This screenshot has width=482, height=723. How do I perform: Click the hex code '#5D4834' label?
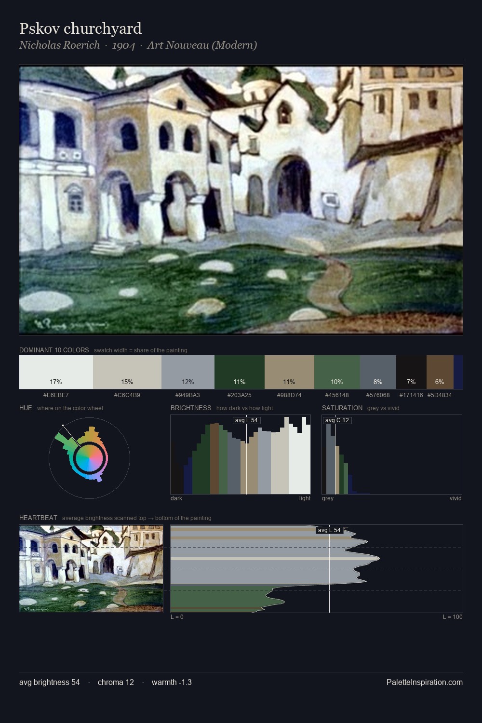[440, 395]
